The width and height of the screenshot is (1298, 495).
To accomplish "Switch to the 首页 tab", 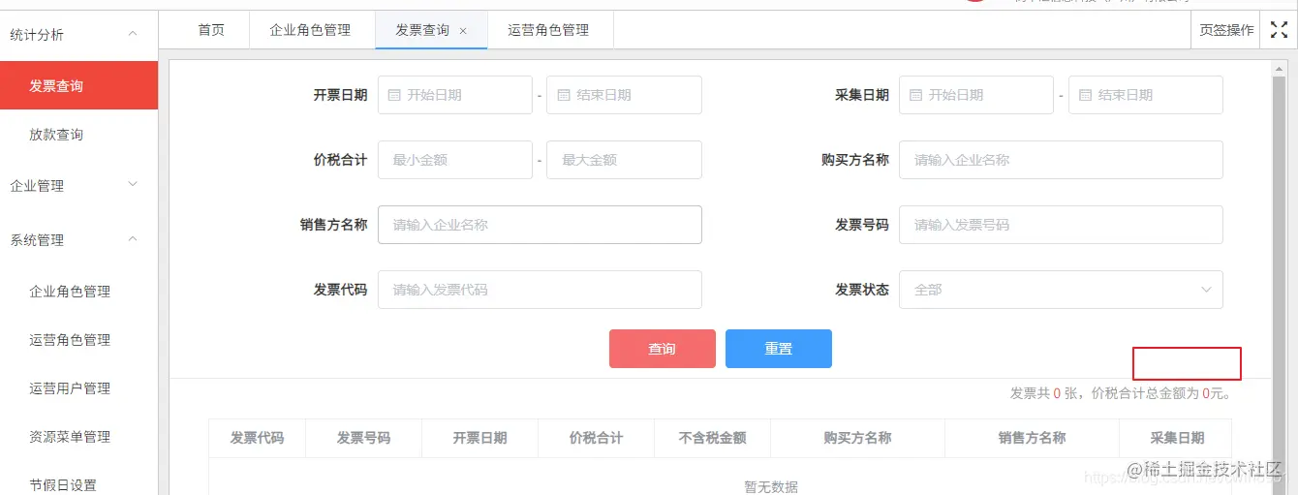I will click(211, 30).
